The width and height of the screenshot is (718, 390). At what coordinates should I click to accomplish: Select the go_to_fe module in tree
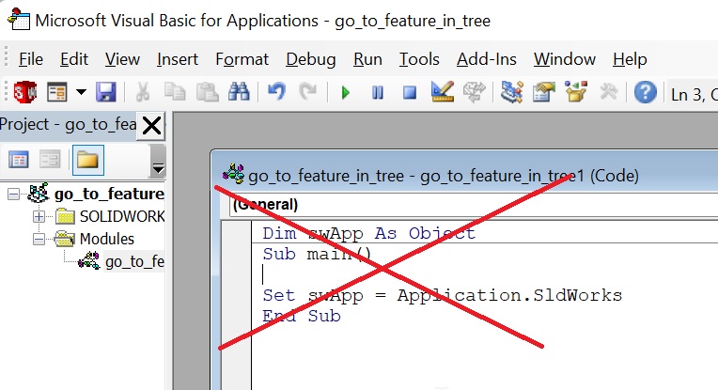[x=134, y=262]
